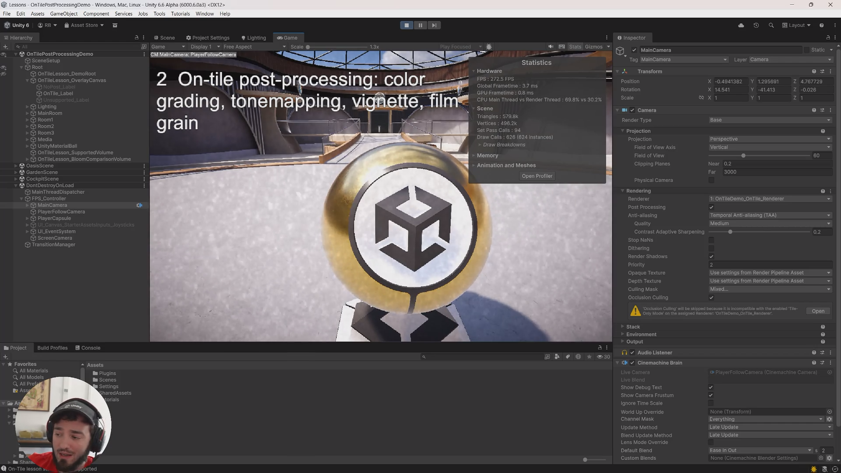The image size is (841, 473).
Task: Open the Camera component preset icon
Action: pos(822,110)
